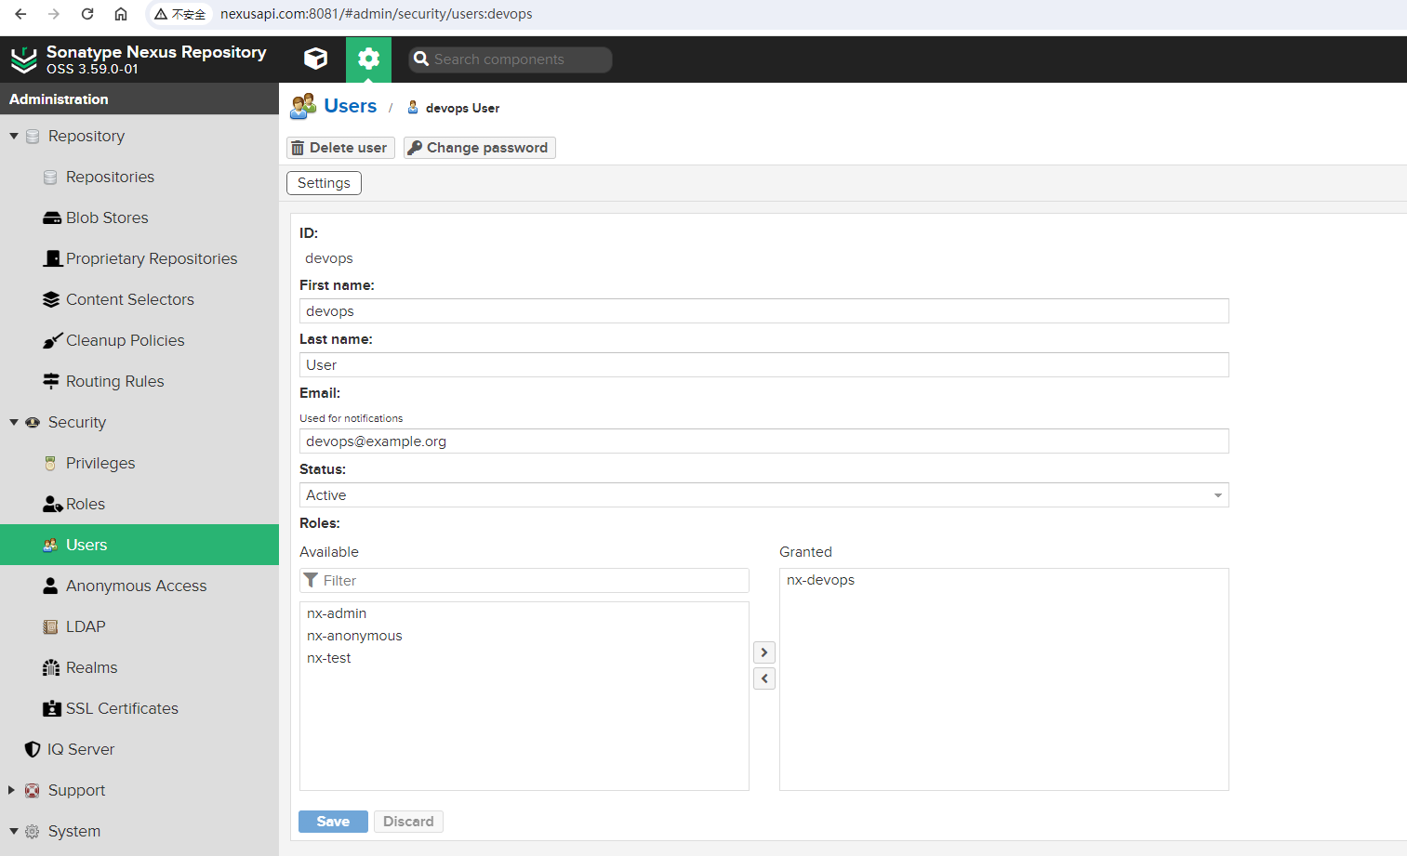Select nx-devops in Granted roles
Screen dimensions: 1407x856
pyautogui.click(x=1004, y=580)
